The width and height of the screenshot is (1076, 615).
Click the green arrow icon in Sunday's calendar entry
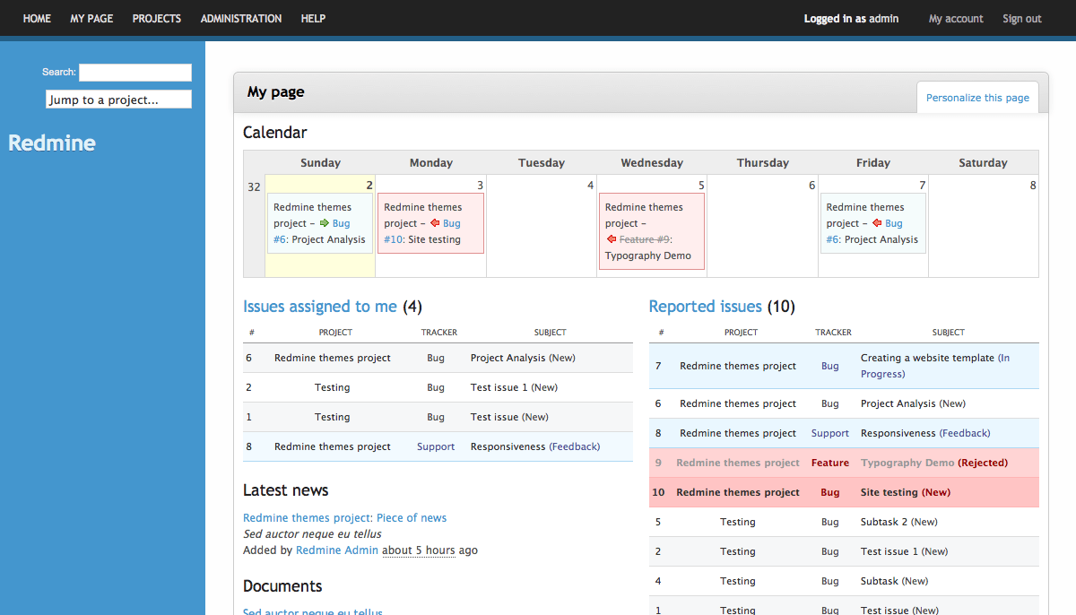[x=324, y=223]
